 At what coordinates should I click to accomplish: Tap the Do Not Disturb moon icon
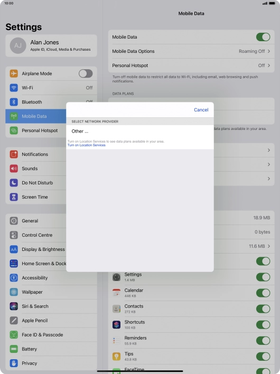(x=14, y=183)
